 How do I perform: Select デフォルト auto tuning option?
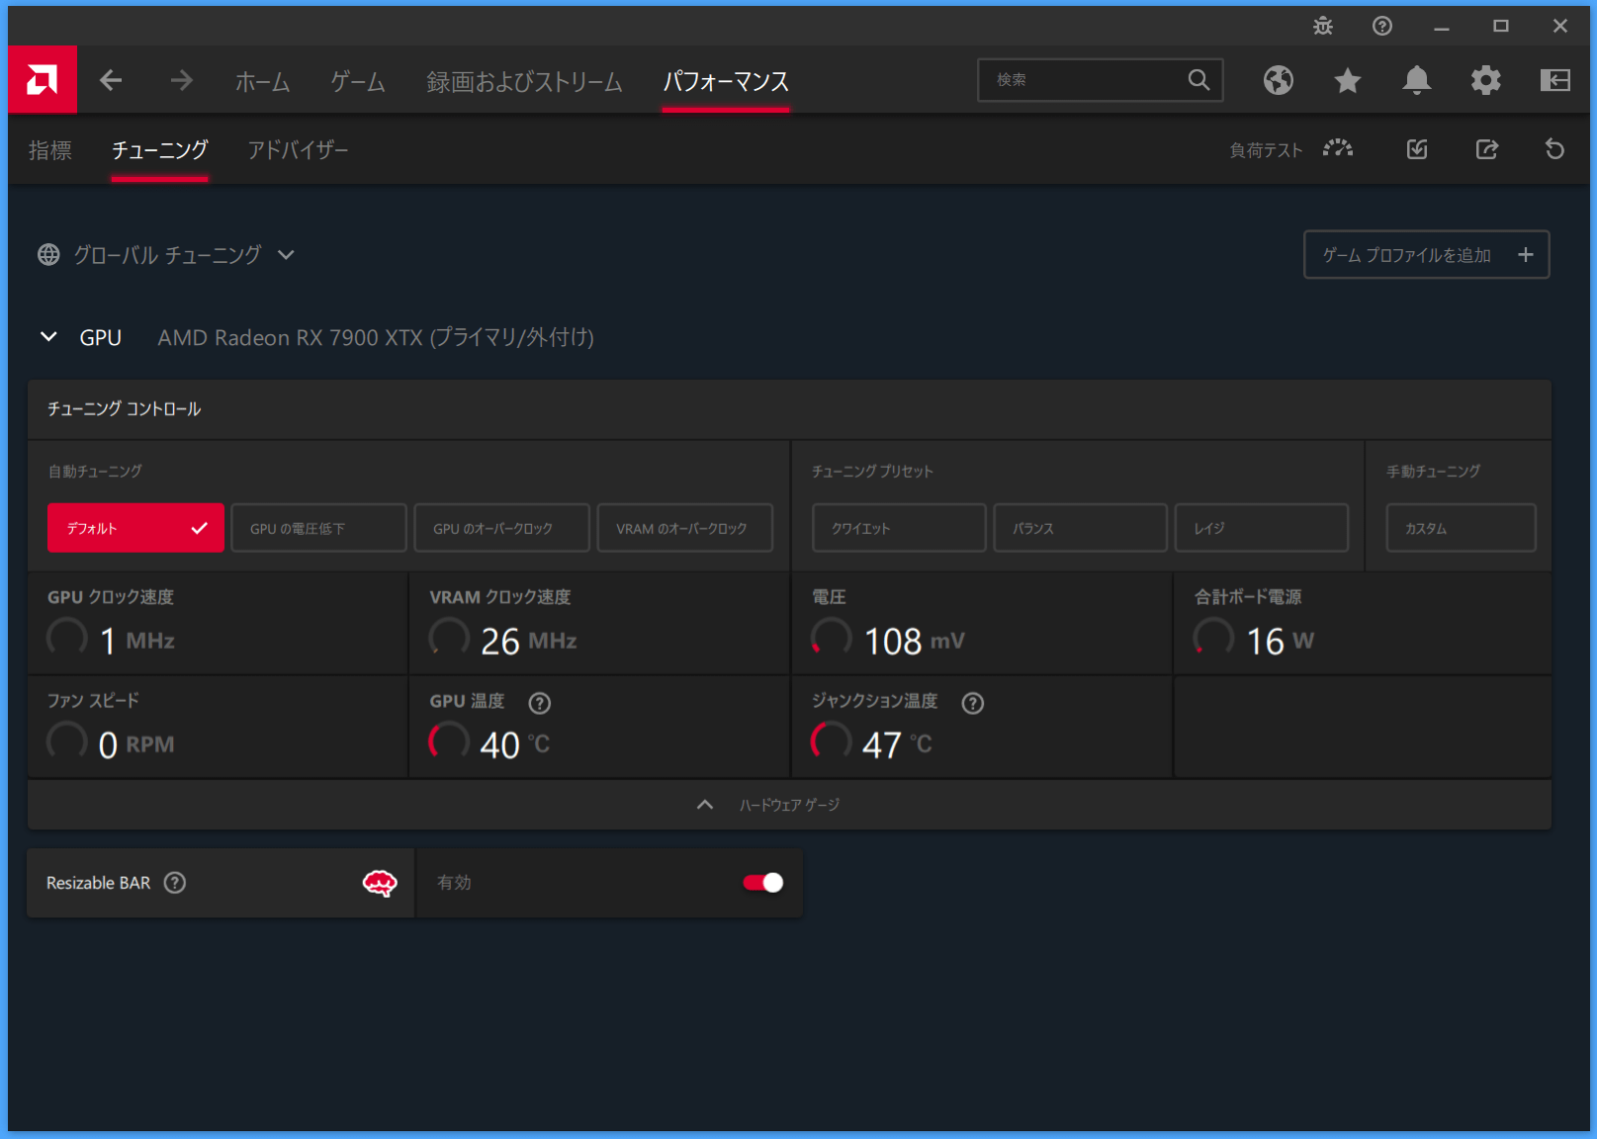(135, 528)
